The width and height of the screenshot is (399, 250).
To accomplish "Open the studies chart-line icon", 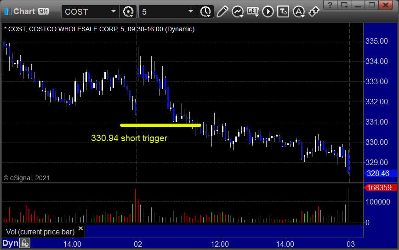I will click(x=237, y=11).
